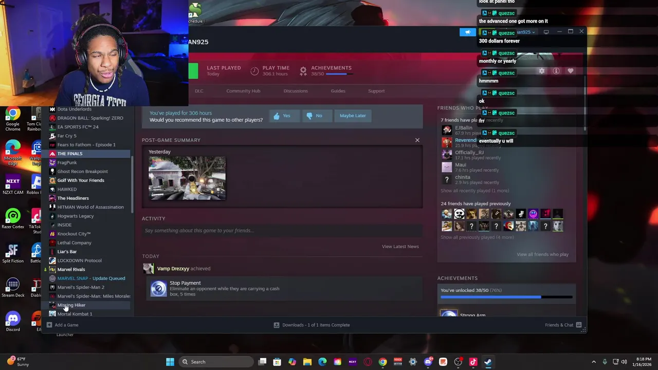
Task: Enter Big Picture mode via monitor icon
Action: [546, 32]
